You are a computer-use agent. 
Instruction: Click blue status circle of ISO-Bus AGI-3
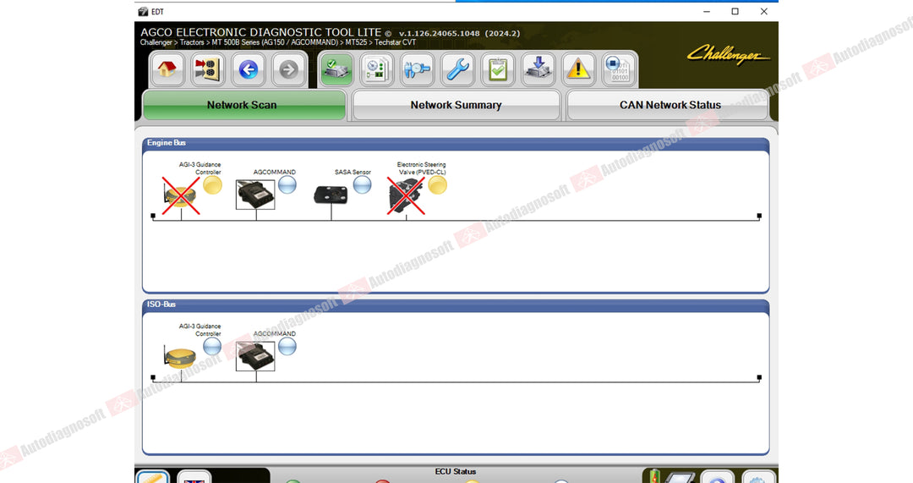point(212,347)
